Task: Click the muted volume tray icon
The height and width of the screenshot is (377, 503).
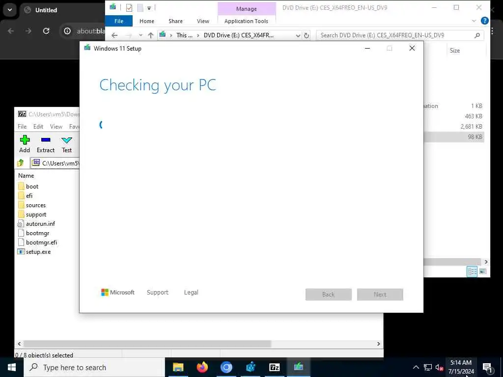Action: [x=440, y=367]
